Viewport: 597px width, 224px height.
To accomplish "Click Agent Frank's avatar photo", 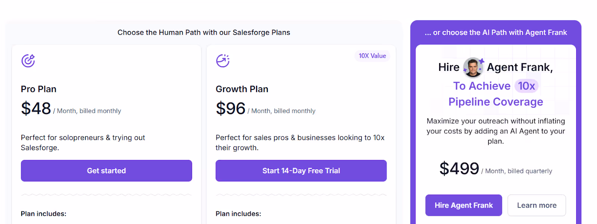I will [x=473, y=67].
